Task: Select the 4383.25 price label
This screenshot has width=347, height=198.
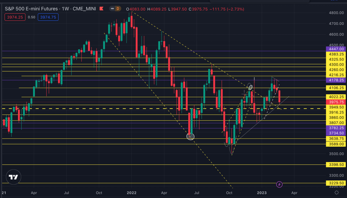Action: 336,54
